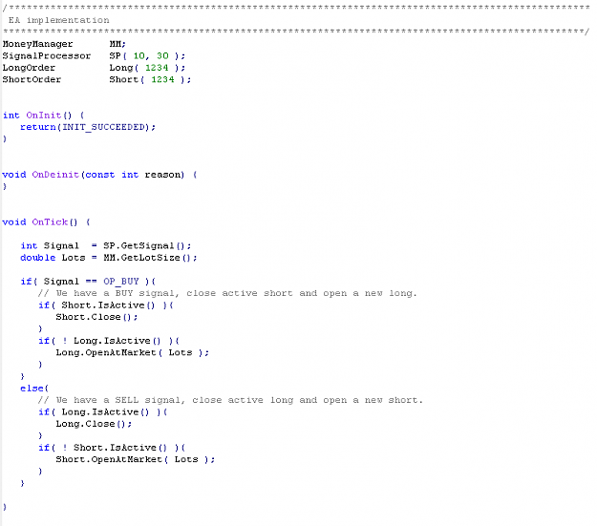
Task: Click '! Long.IsActive()' condition
Action: click(x=112, y=341)
